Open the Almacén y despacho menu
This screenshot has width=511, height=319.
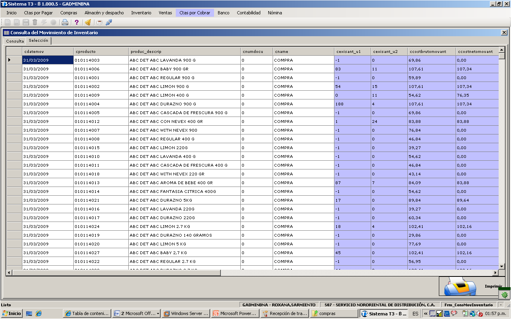point(104,13)
